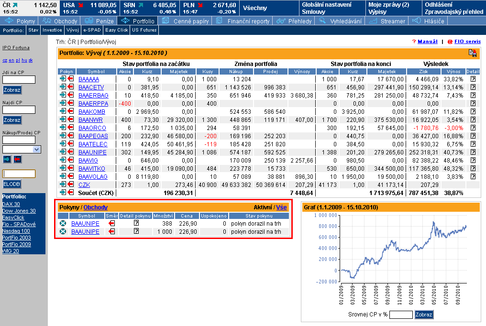
Task: Cancel the BAAUNIPE order for 388 pieces
Action: pos(63,223)
